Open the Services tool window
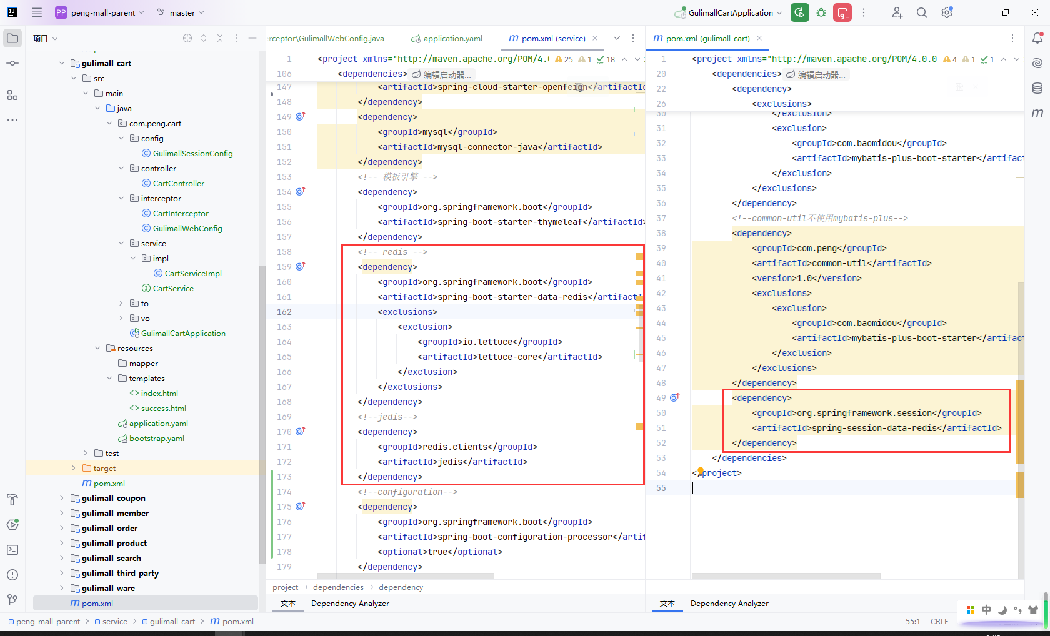 12,525
